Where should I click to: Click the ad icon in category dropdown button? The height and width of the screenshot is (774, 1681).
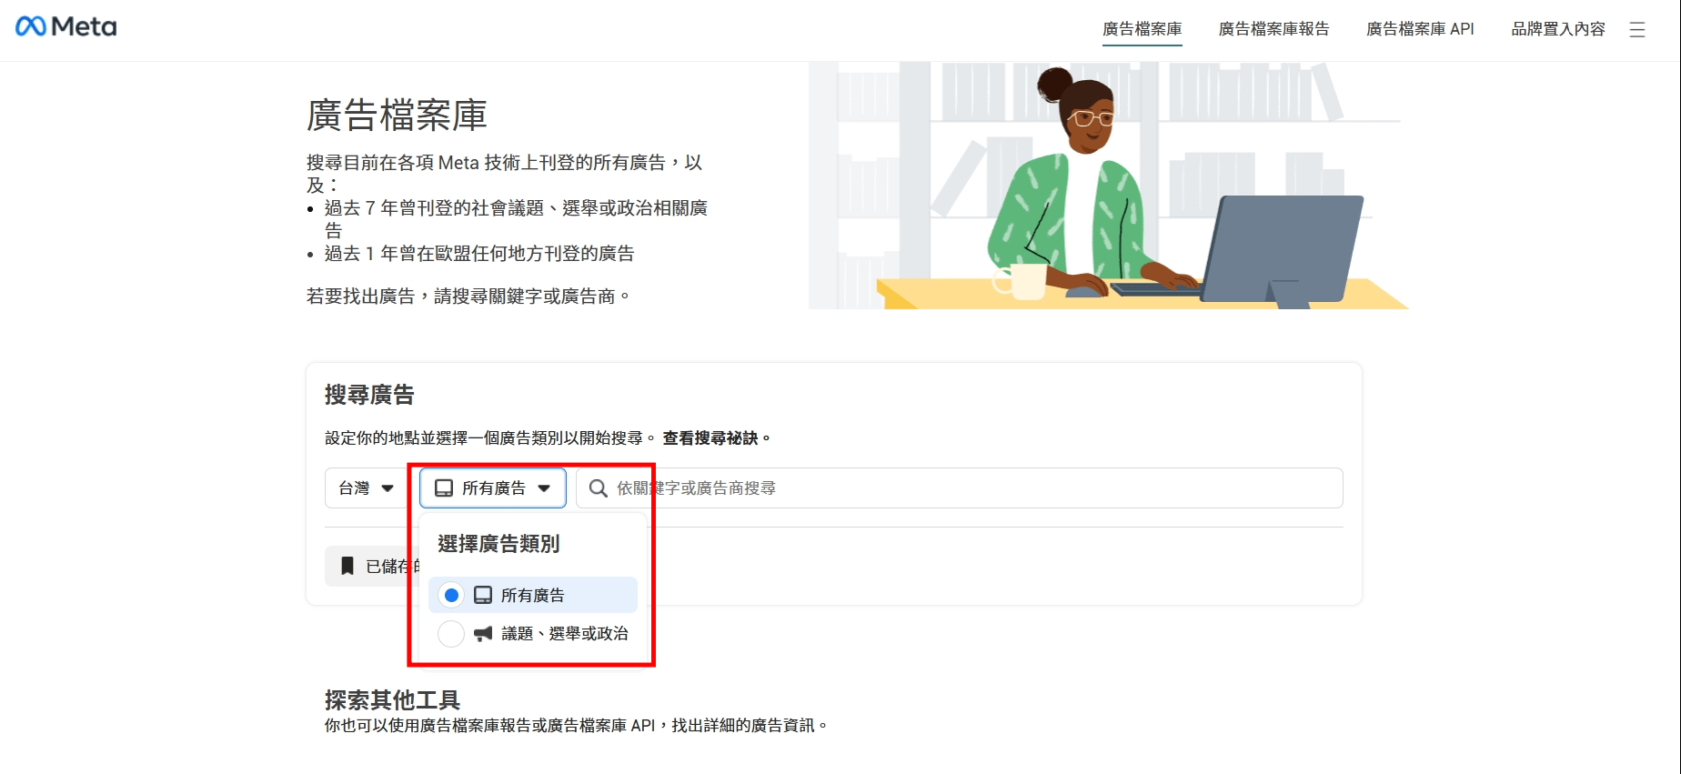click(444, 488)
